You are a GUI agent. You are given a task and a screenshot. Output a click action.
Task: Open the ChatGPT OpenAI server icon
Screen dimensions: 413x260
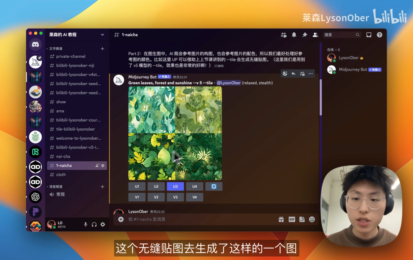point(35,197)
